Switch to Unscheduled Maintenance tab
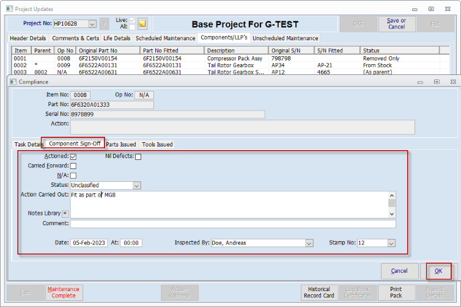The height and width of the screenshot is (307, 461). (285, 38)
